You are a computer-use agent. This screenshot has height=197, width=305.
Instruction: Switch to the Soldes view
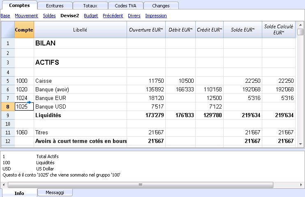(x=49, y=16)
